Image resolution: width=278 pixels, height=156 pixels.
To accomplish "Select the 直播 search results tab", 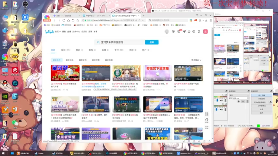I will coord(105,50).
